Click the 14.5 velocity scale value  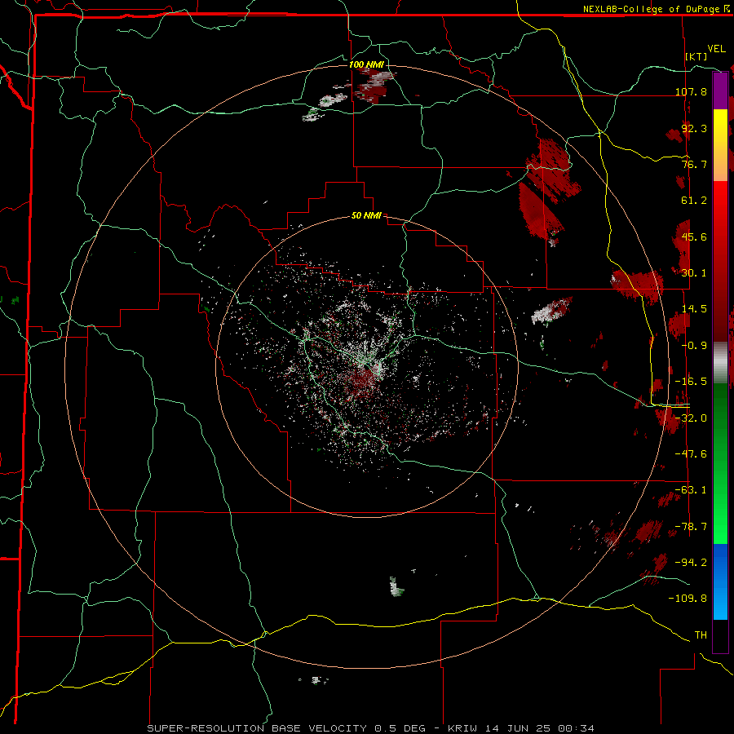pyautogui.click(x=694, y=309)
